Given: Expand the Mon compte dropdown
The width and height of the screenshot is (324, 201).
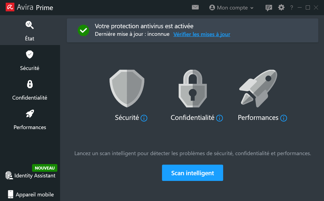Looking at the screenshot, I should [231, 8].
